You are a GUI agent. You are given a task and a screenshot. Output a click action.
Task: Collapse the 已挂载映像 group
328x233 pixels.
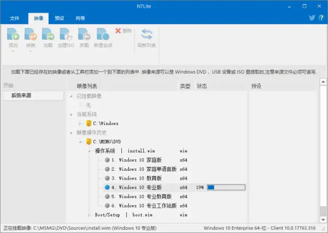pyautogui.click(x=71, y=96)
